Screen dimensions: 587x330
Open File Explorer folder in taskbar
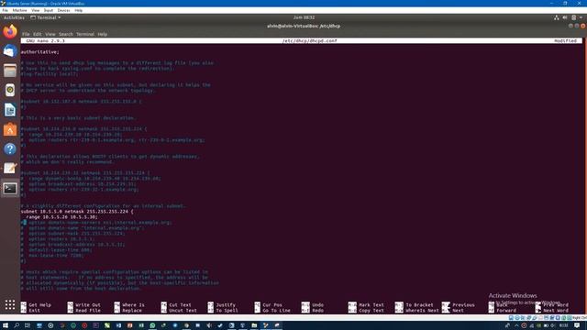pos(254,325)
